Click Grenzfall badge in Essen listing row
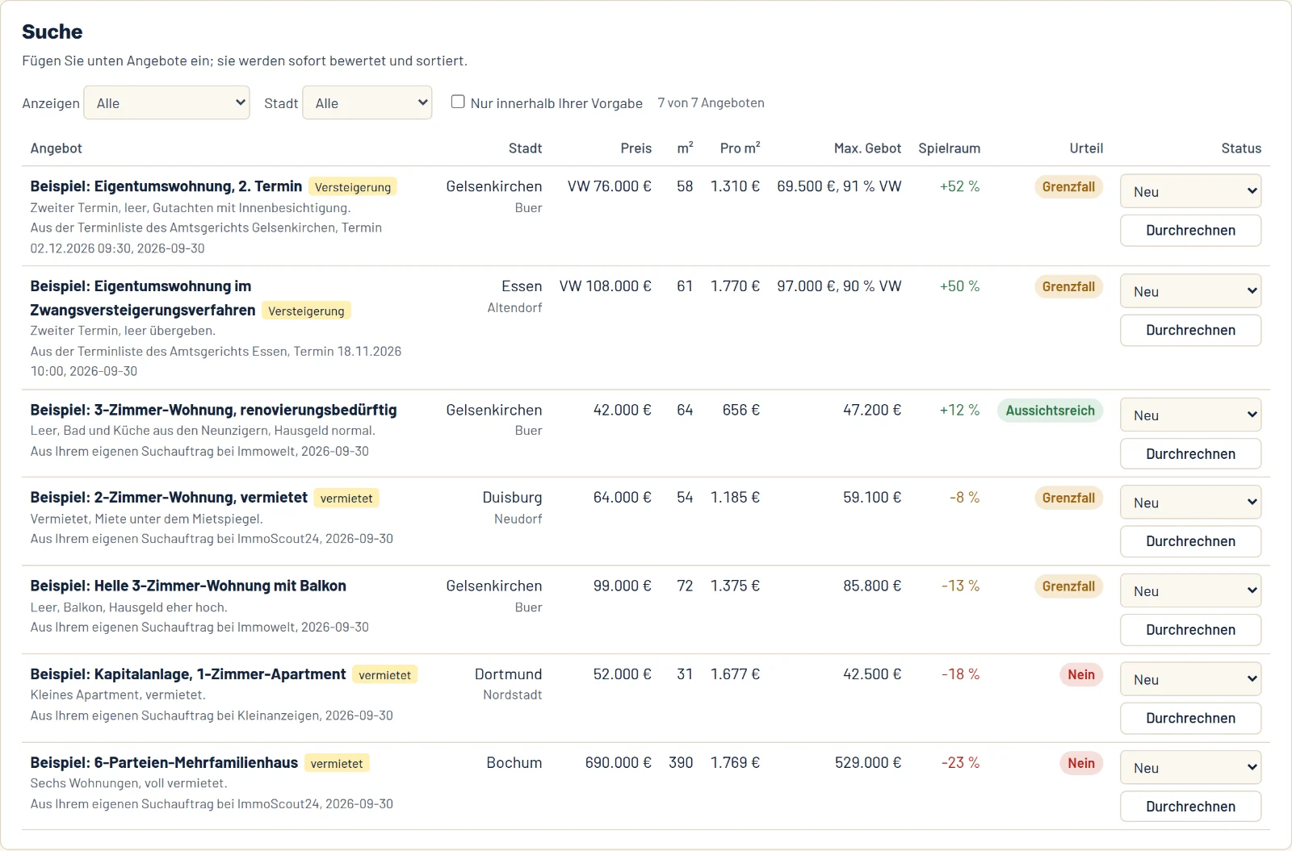Viewport: 1292px width, 851px height. coord(1068,287)
